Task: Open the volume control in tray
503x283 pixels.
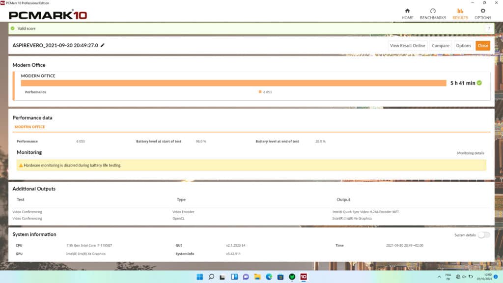Action: click(x=464, y=277)
